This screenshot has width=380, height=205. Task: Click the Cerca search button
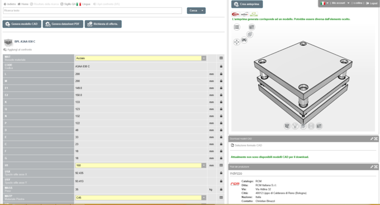tap(193, 11)
